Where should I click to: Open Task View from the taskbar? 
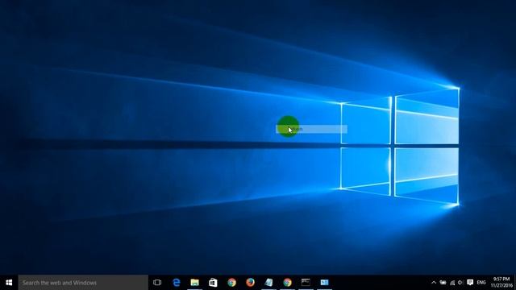[157, 283]
